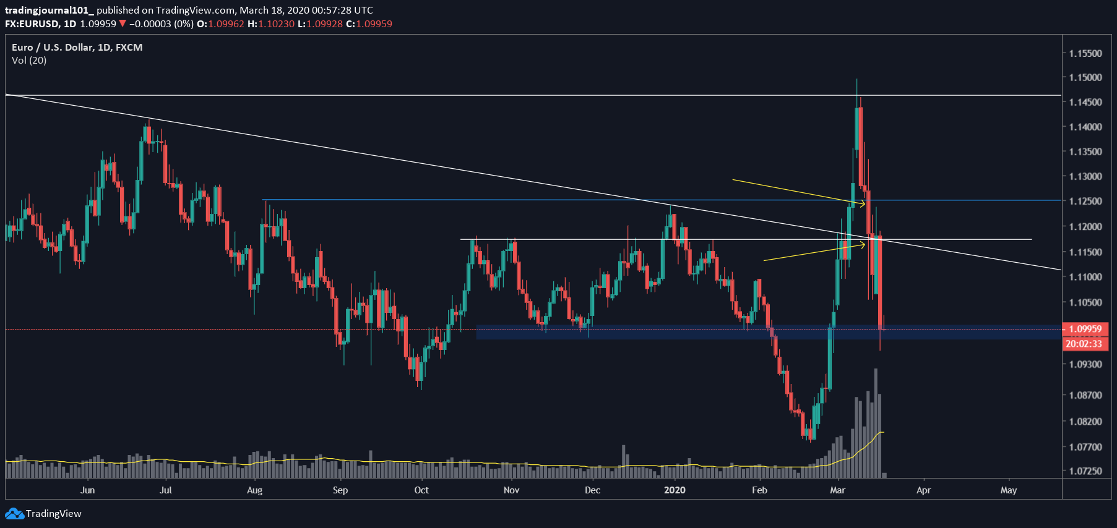Click the Dec label on time axis
This screenshot has height=528, width=1117.
[x=592, y=490]
